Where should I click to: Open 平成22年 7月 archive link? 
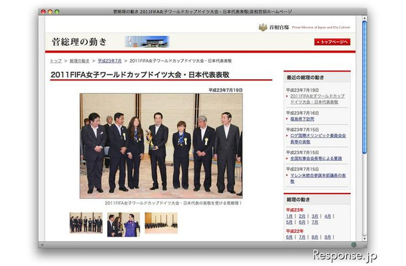(x=302, y=237)
